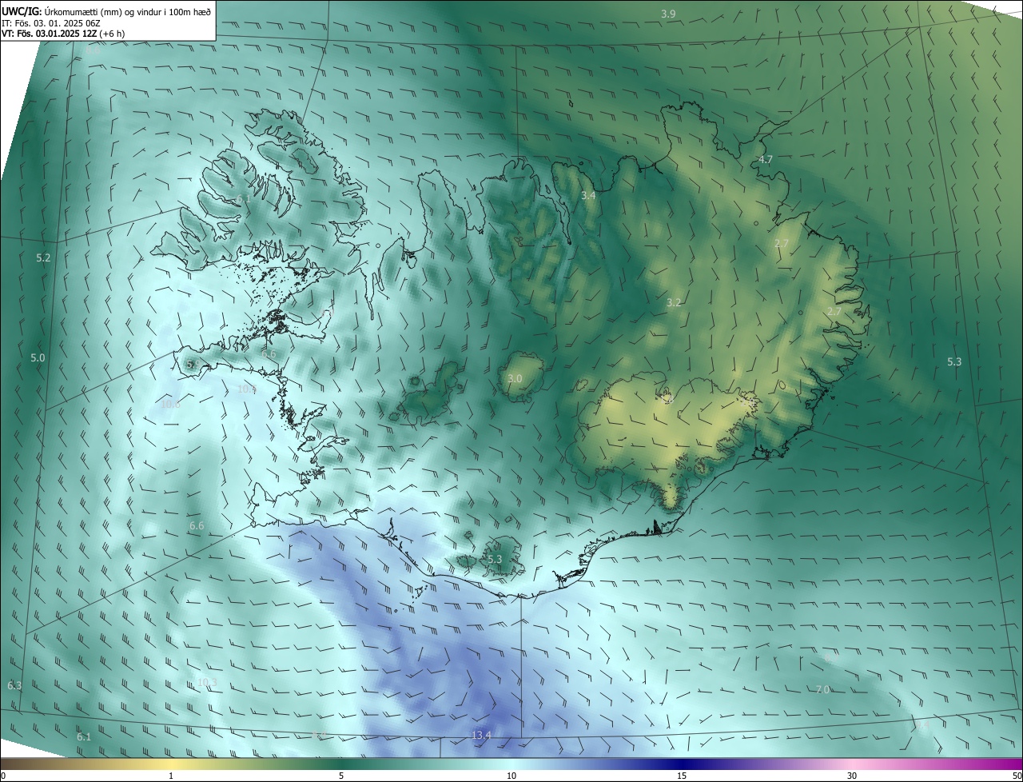Click colorbar tick label 10
The image size is (1023, 782).
511,776
